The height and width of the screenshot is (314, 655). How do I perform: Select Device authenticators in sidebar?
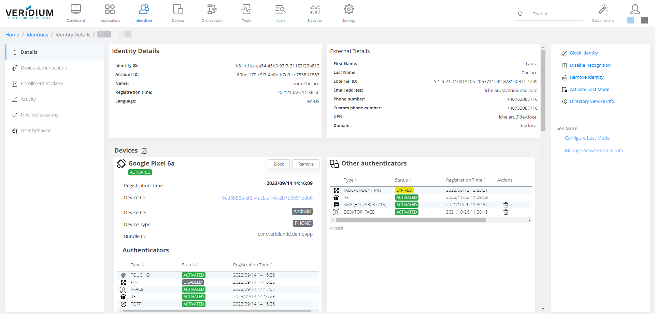pos(44,68)
